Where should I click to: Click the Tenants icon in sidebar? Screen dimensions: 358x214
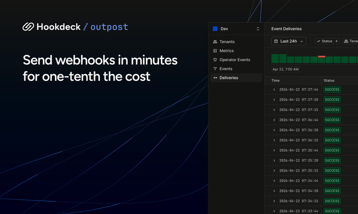[x=215, y=42]
